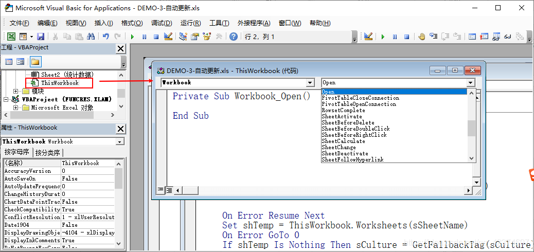Click the procedure list vertical scrollbar thumb
This screenshot has height=252, width=534.
[471, 128]
